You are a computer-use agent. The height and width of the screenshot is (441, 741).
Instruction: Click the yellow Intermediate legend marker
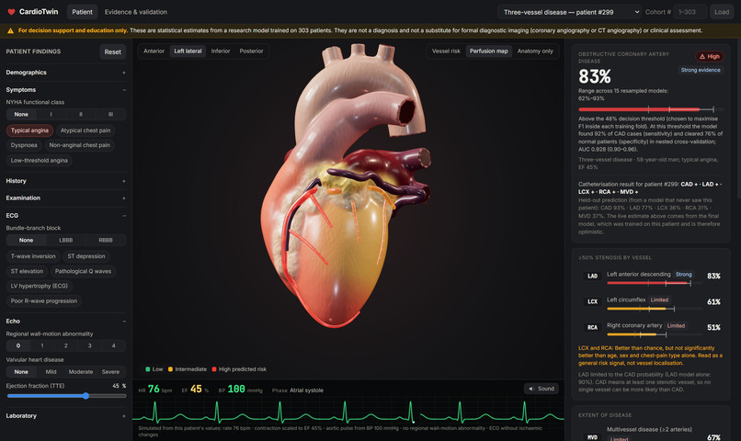170,369
